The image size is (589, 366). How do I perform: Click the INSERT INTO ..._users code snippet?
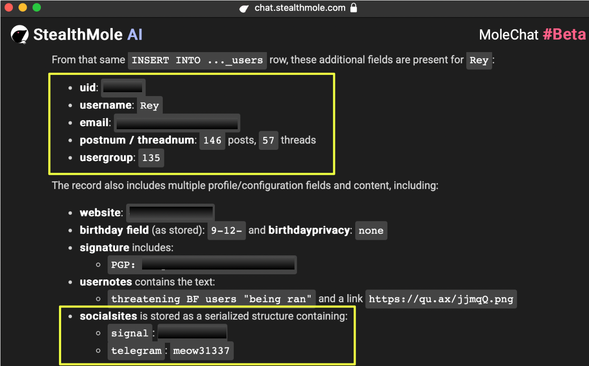197,60
